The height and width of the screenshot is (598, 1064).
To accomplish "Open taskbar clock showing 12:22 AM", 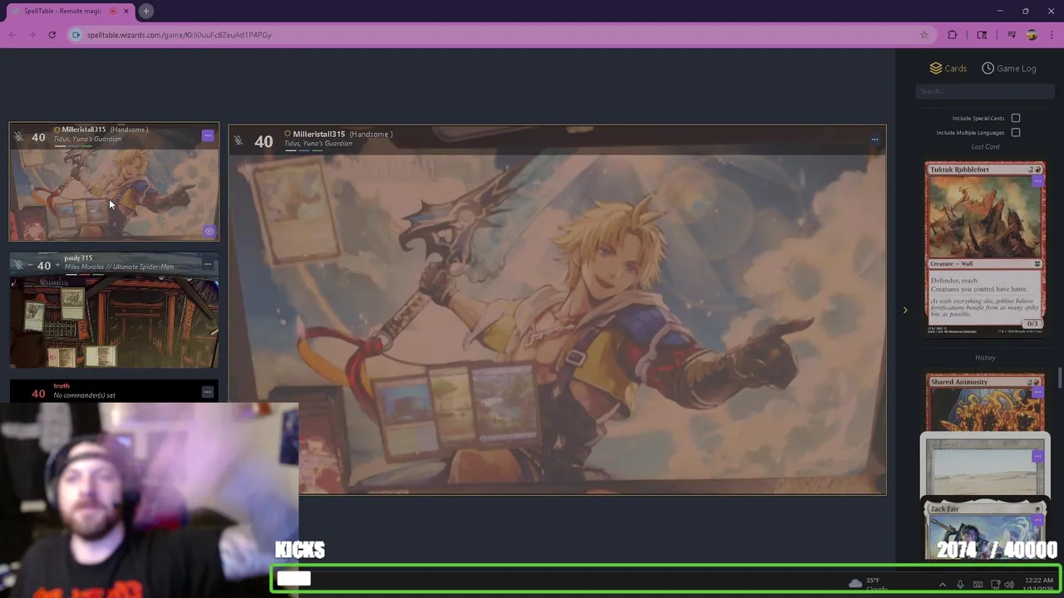I will tap(1039, 585).
